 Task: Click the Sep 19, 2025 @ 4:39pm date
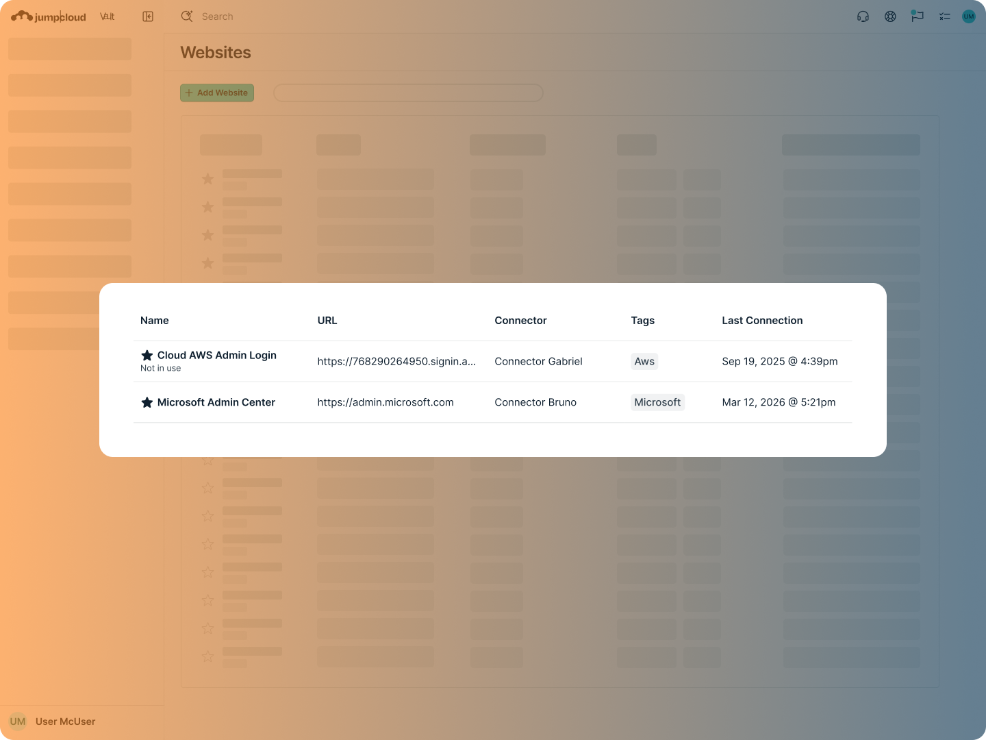[x=780, y=361]
